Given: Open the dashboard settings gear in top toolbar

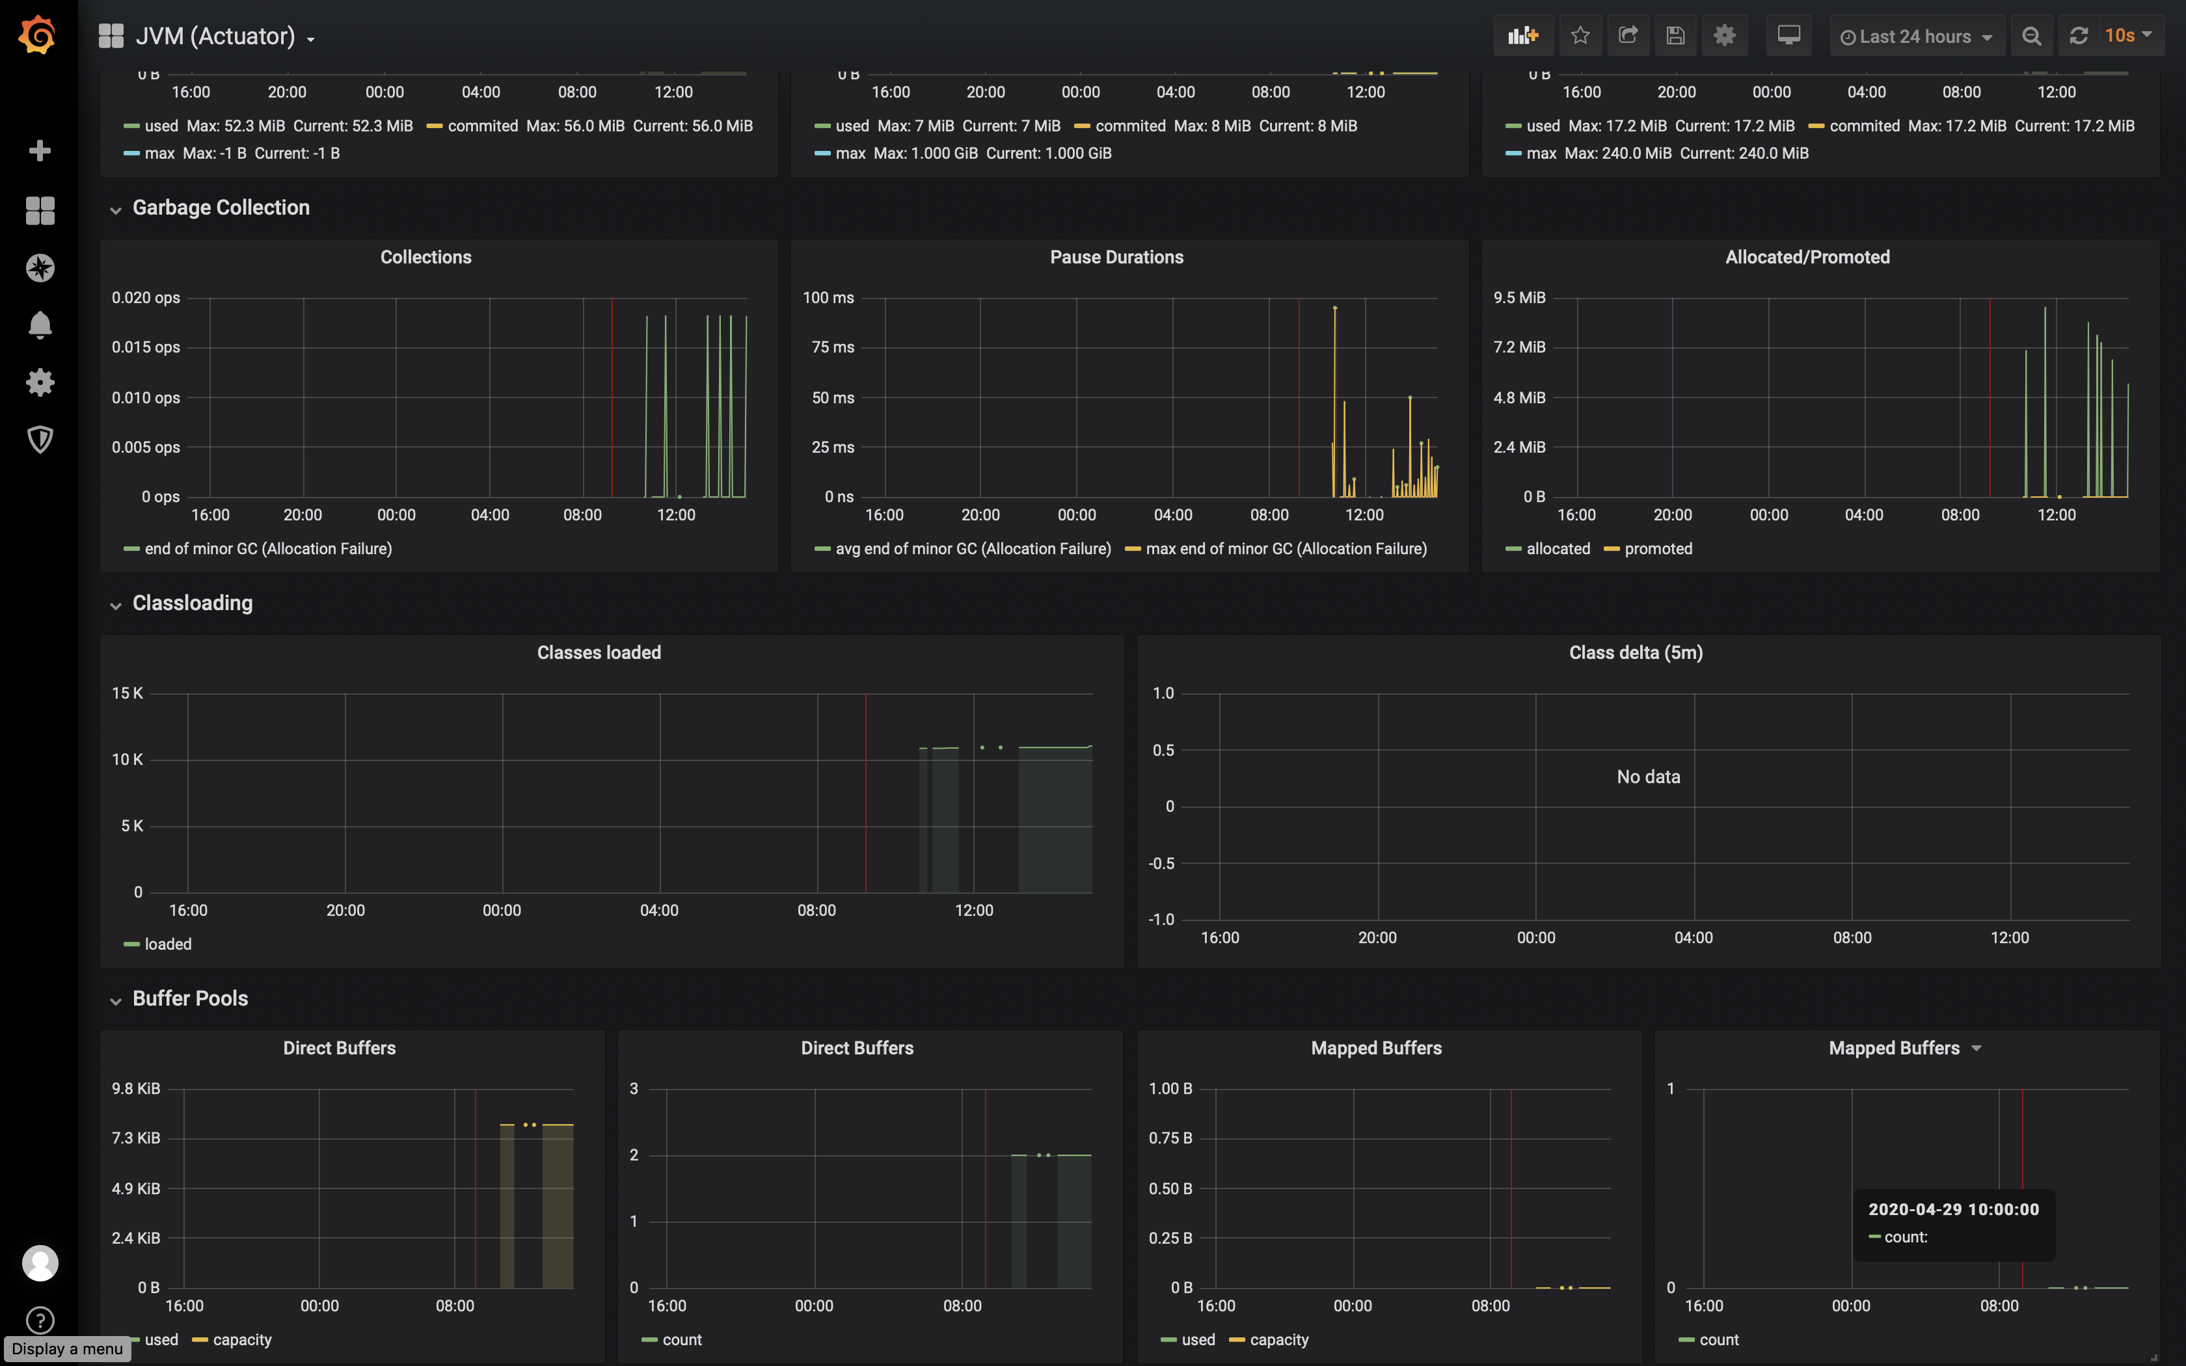Looking at the screenshot, I should (1725, 36).
